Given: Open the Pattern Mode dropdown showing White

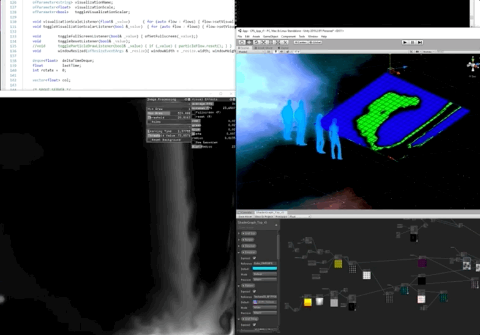Looking at the screenshot, I should pyautogui.click(x=264, y=308).
